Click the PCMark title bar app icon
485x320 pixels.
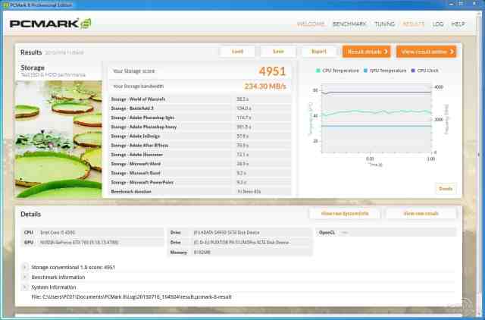[x=5, y=5]
